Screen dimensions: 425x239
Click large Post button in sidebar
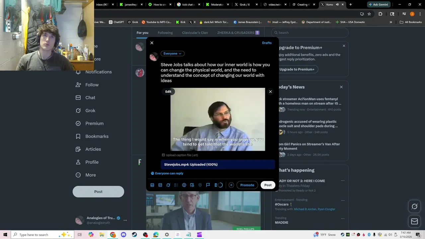(x=98, y=192)
